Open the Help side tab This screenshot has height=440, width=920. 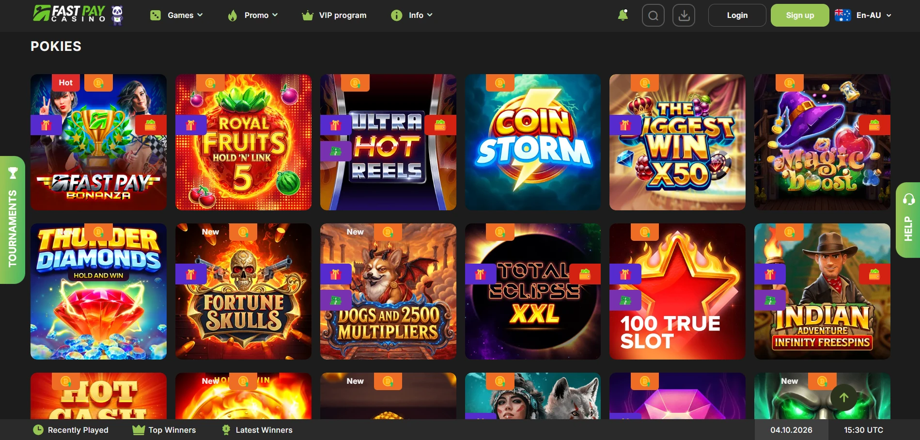(908, 220)
